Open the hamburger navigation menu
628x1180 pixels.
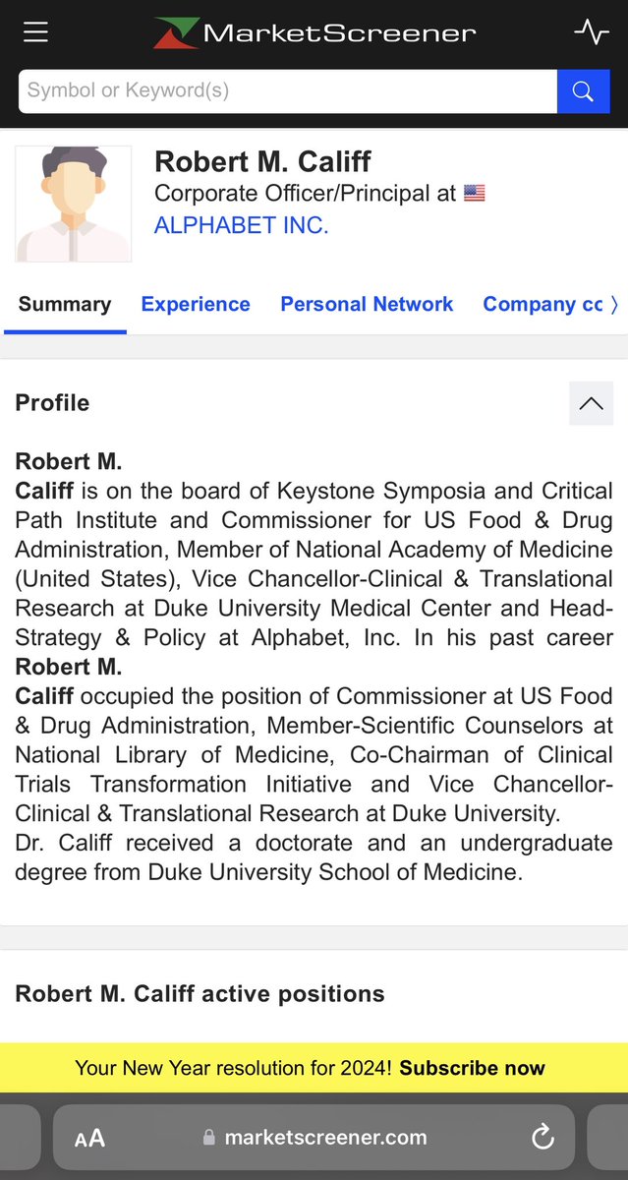(35, 32)
